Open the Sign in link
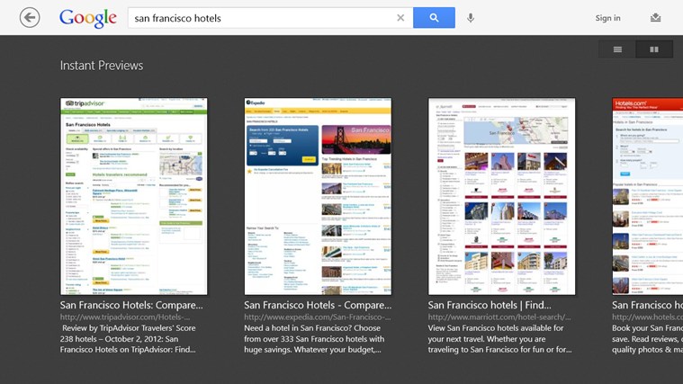The image size is (683, 384). tap(607, 18)
